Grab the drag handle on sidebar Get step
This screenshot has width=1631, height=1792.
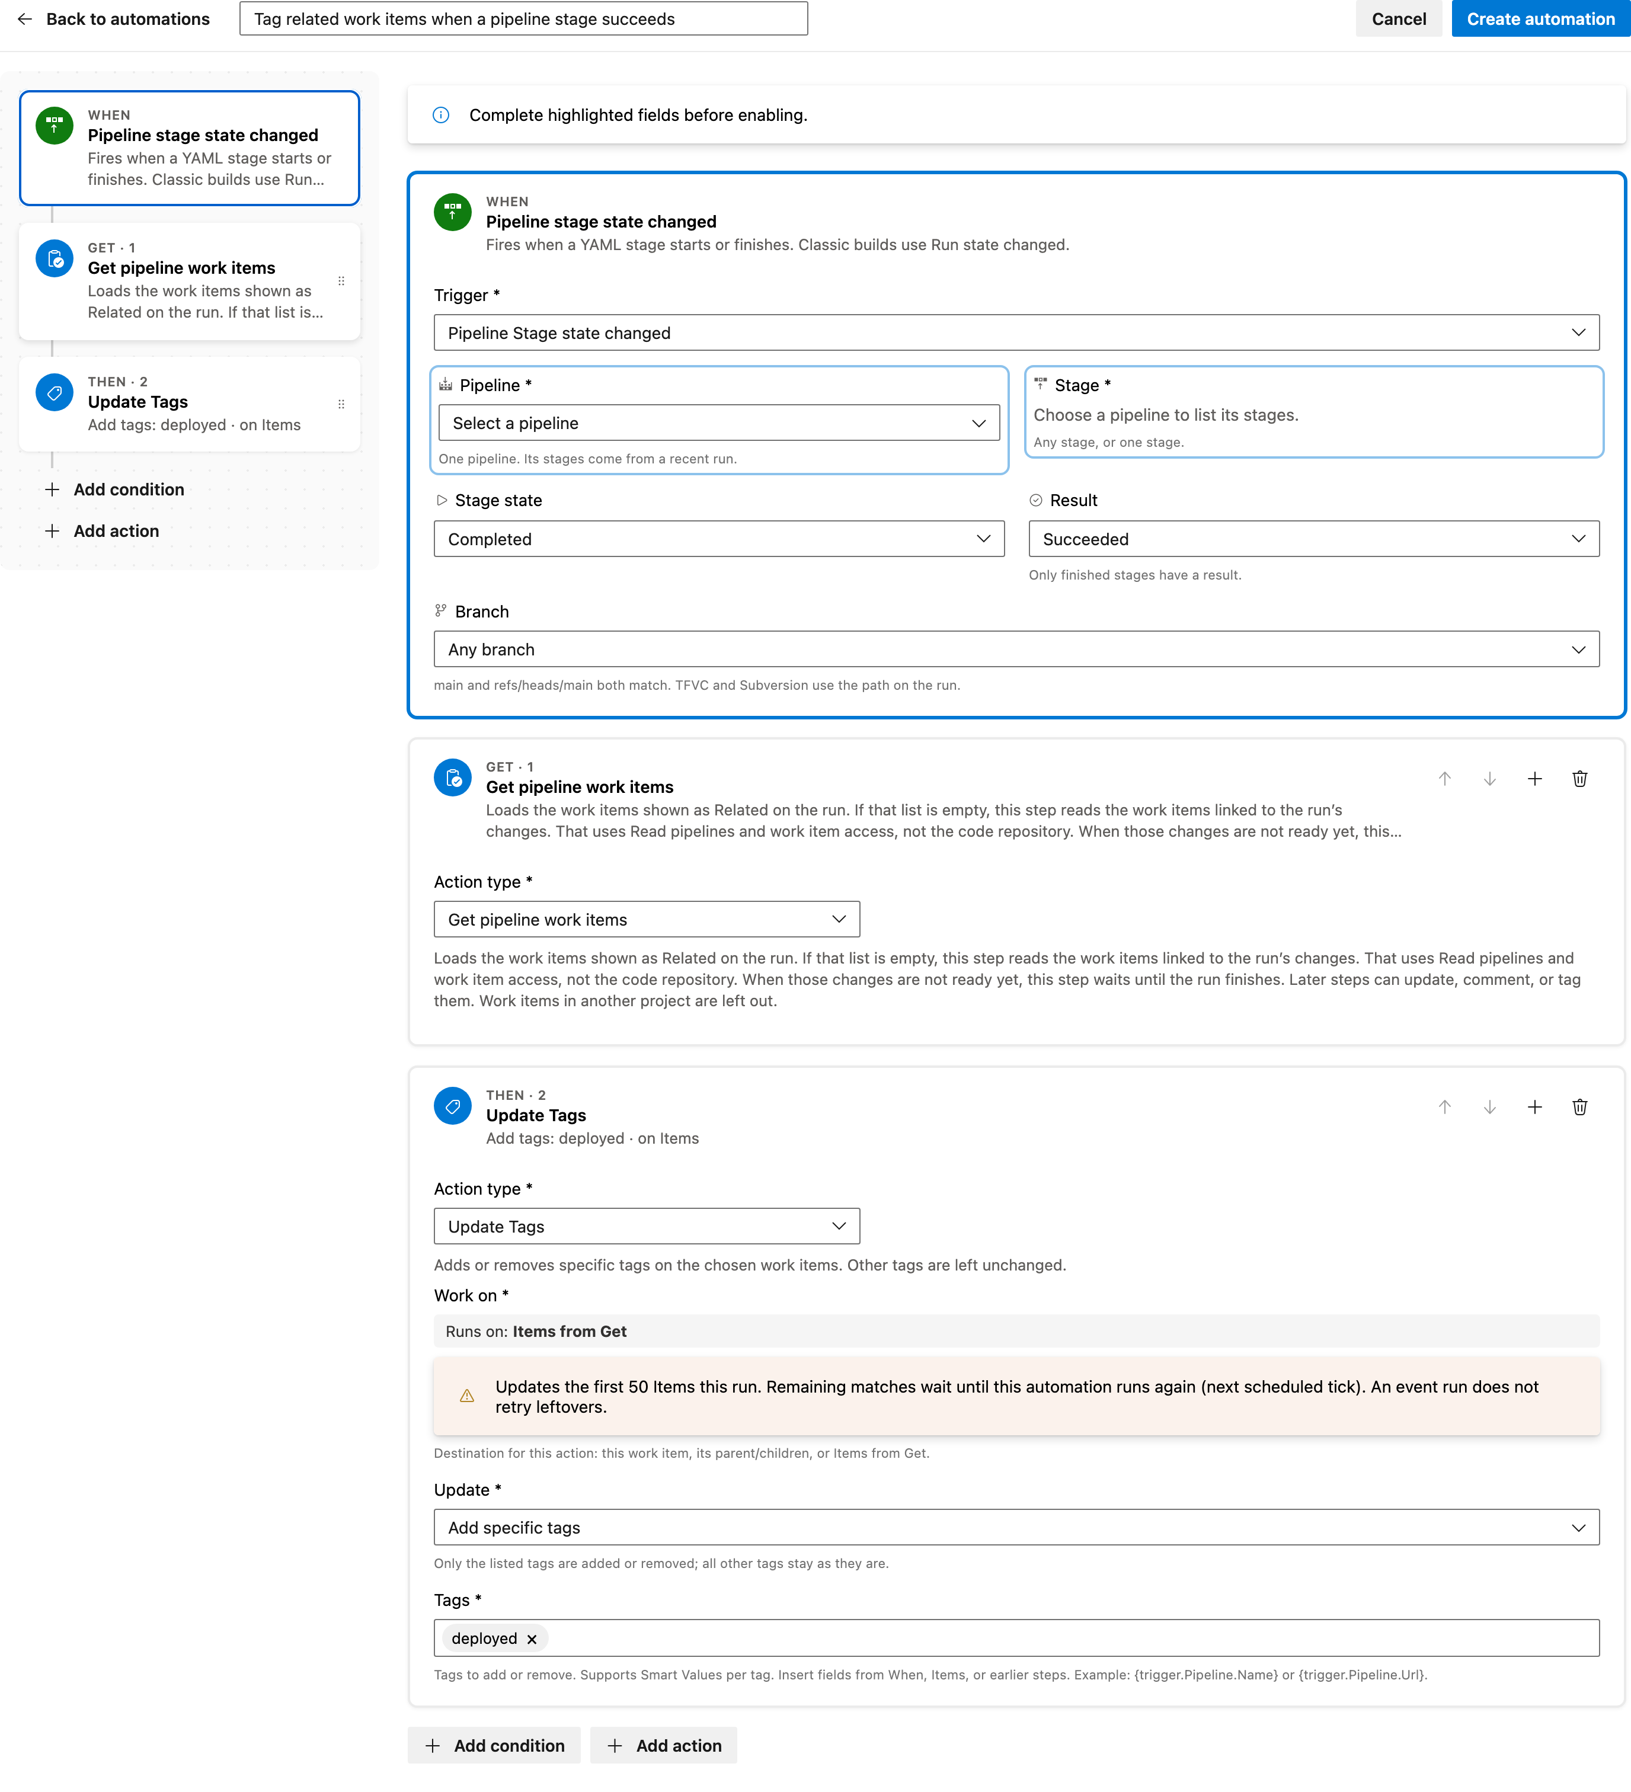point(341,281)
